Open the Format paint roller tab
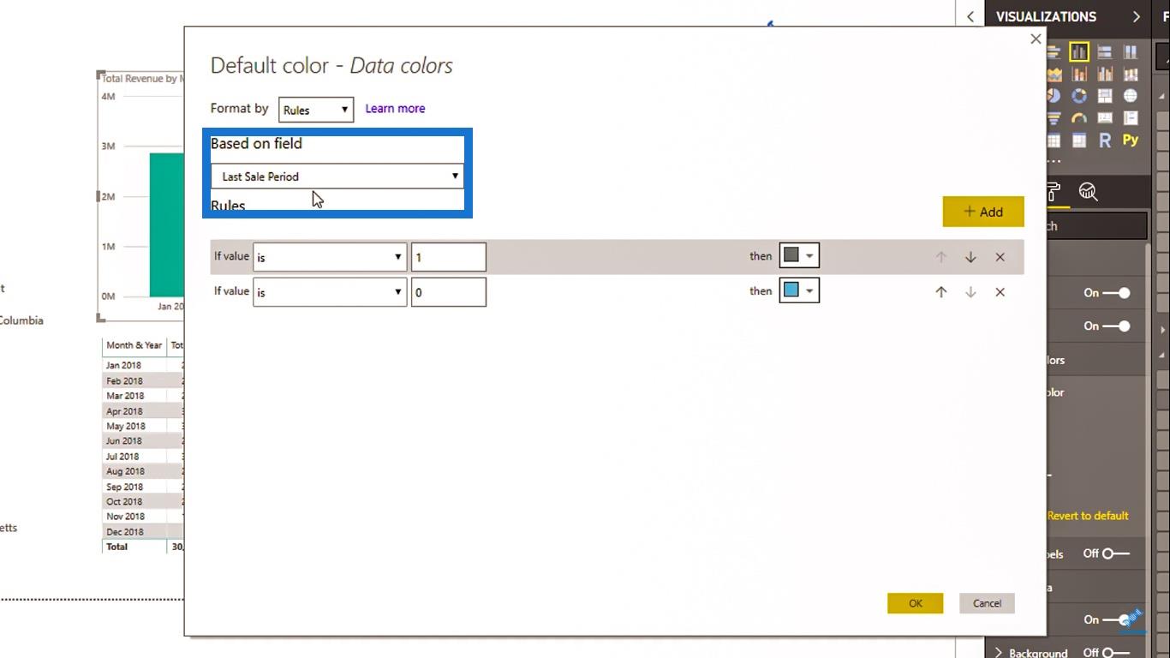The width and height of the screenshot is (1170, 658). (1054, 191)
